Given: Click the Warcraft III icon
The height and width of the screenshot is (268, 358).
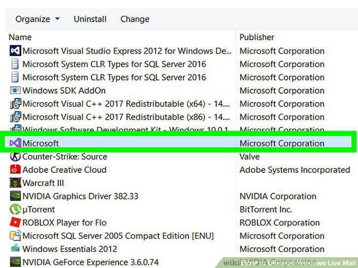Looking at the screenshot, I should click(x=15, y=183).
